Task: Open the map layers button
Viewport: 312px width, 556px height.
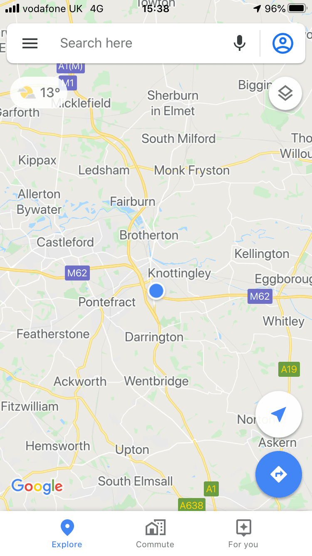Action: [285, 93]
